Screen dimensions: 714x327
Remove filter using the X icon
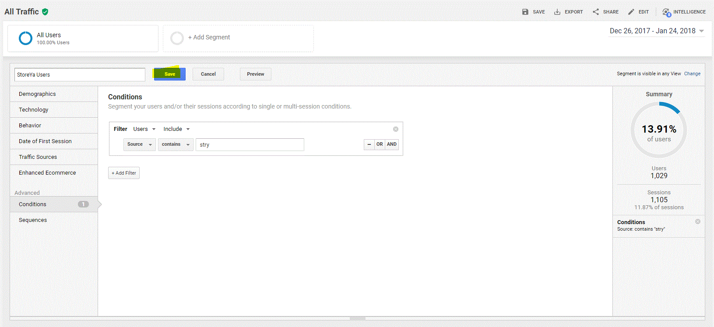(396, 129)
